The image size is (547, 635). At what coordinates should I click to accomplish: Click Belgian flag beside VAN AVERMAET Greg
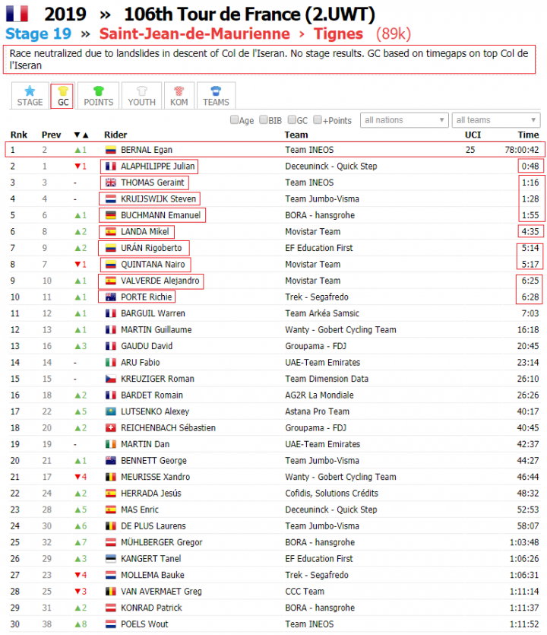(111, 591)
